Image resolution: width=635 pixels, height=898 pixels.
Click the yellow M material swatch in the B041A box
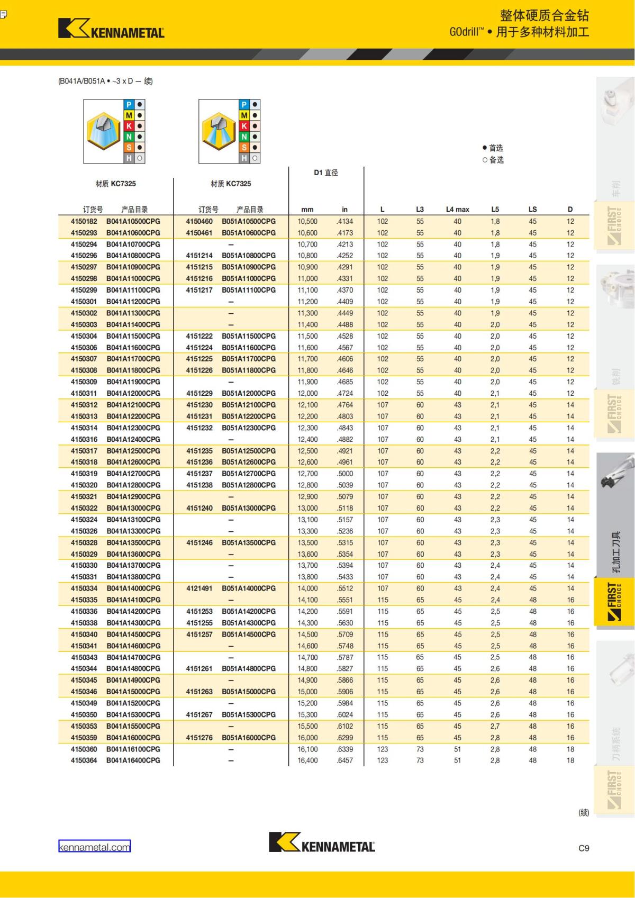(129, 115)
